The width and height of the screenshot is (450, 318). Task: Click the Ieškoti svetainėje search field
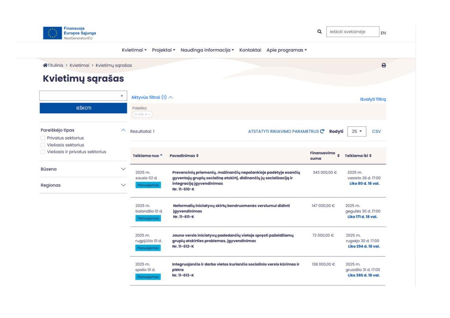(353, 32)
